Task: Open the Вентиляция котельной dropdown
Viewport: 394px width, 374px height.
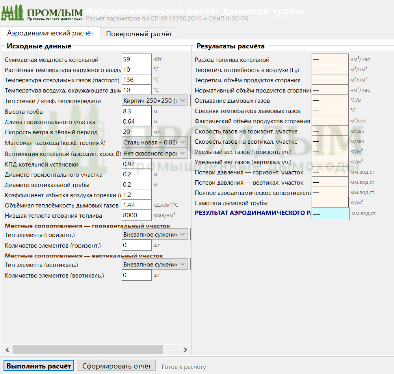Action: 155,153
